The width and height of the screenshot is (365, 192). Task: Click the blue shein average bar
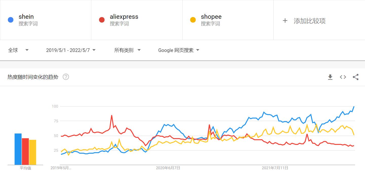coord(18,149)
